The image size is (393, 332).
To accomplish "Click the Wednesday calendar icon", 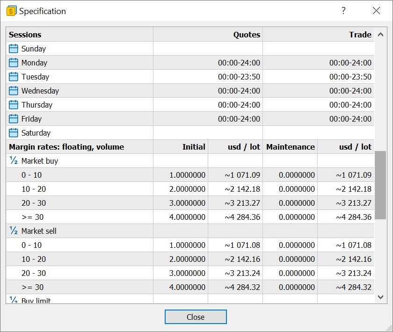I will click(x=14, y=91).
